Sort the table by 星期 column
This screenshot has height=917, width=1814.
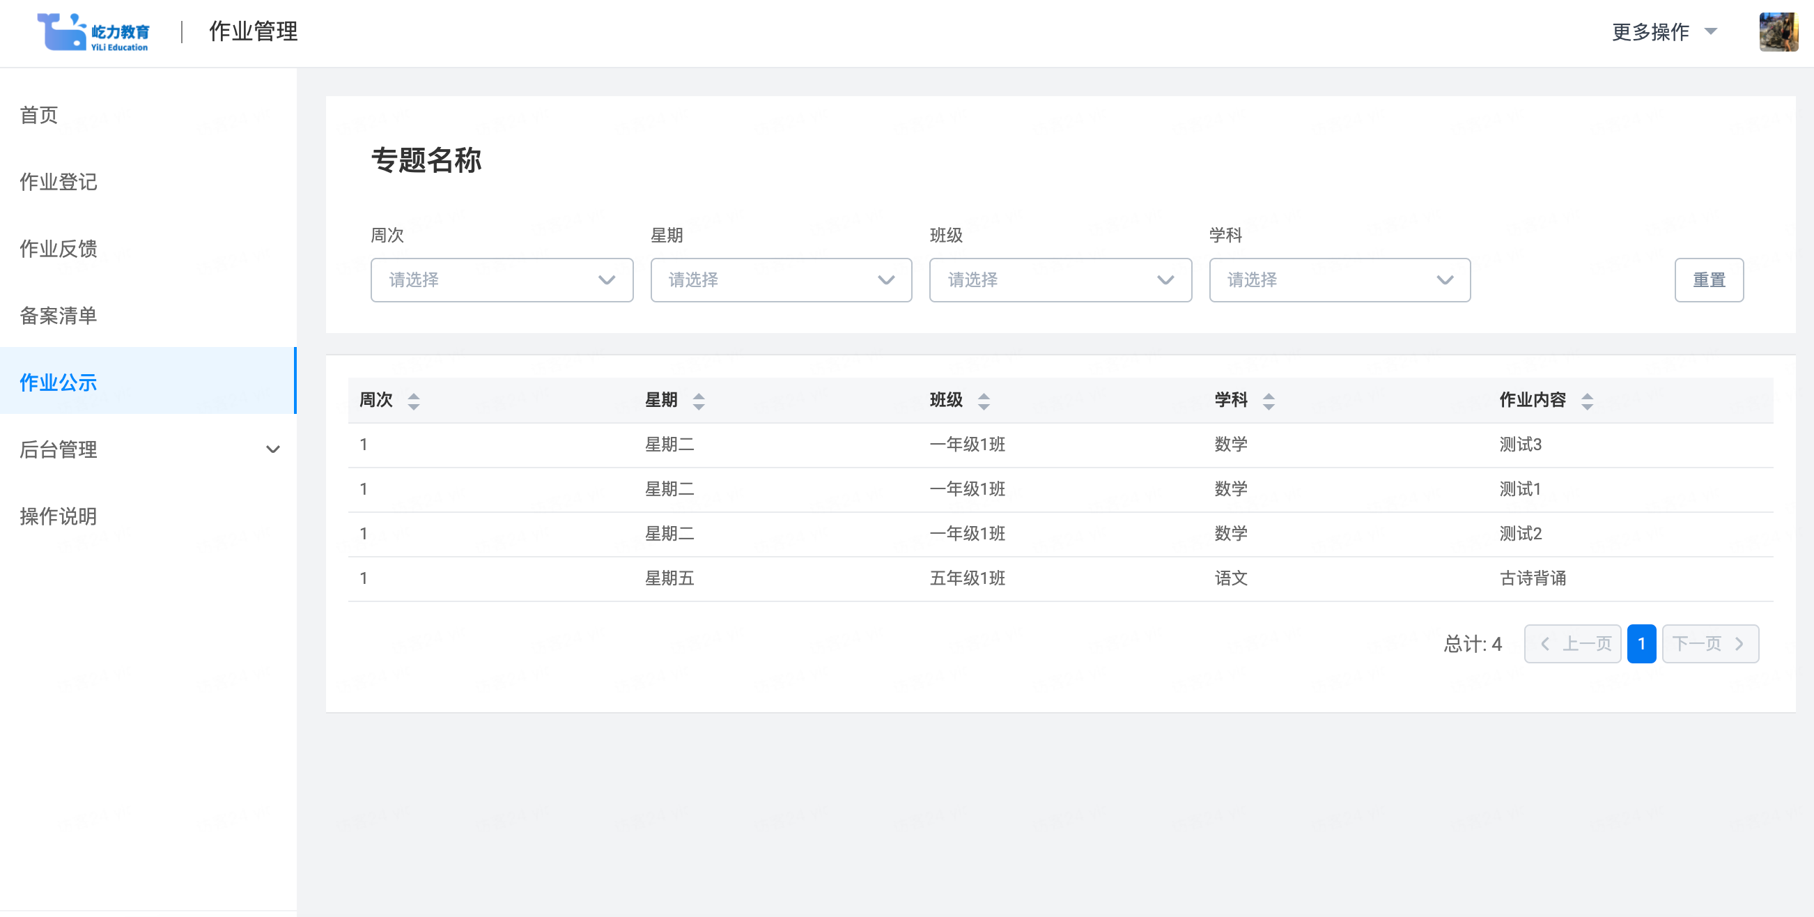click(698, 401)
